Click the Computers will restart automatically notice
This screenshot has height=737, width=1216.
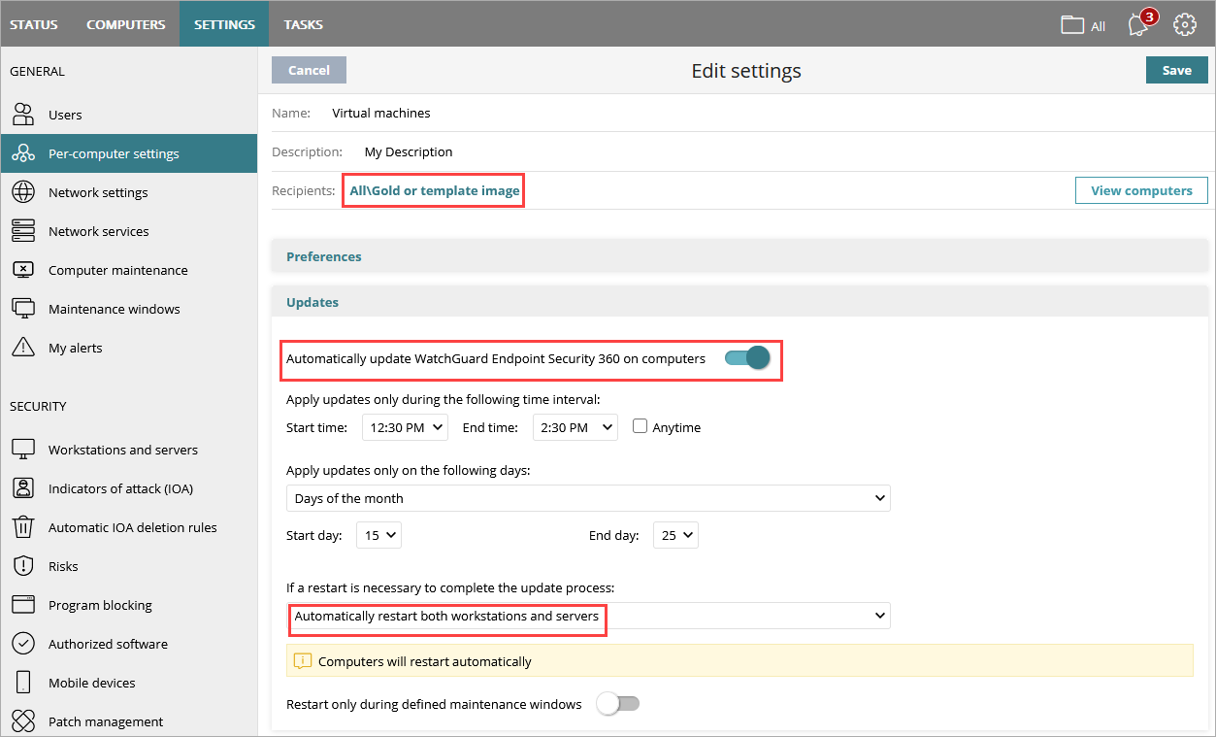tap(739, 661)
